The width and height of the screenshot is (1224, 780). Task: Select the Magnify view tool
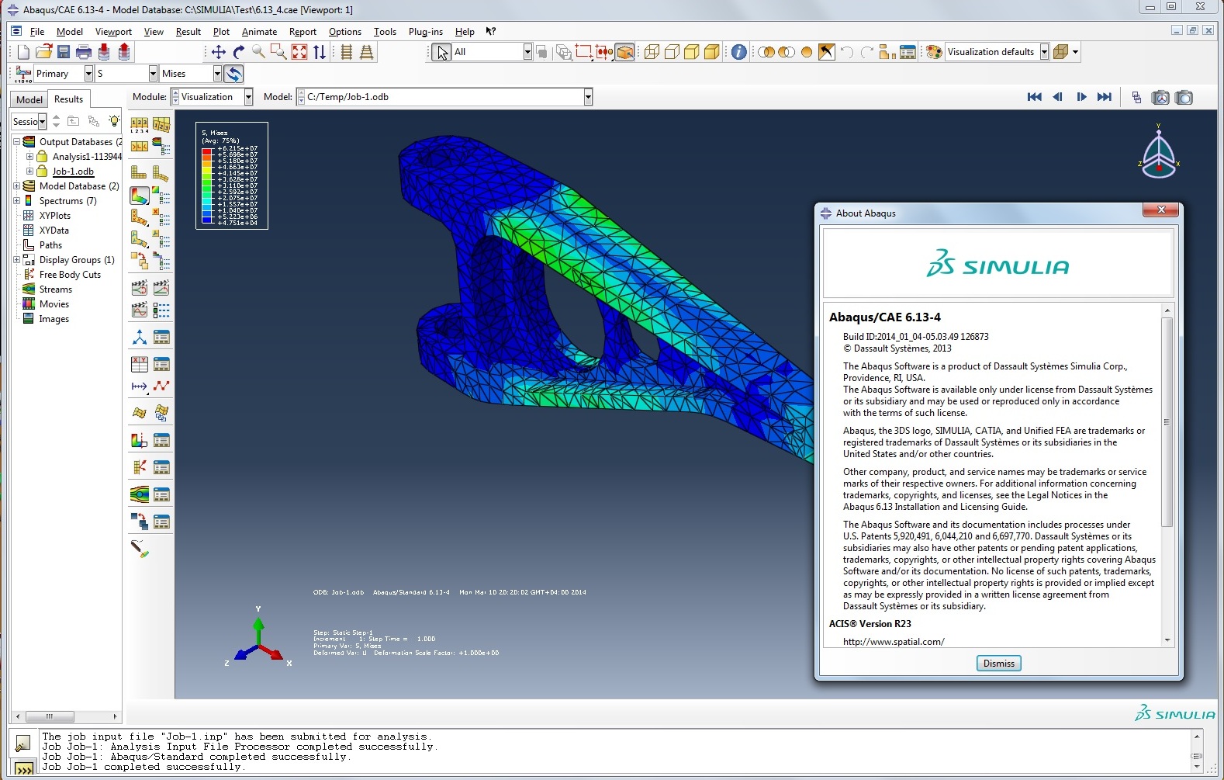(x=258, y=52)
